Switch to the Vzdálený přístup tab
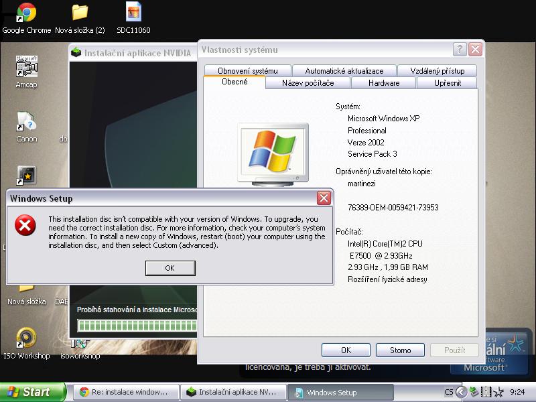 click(438, 71)
